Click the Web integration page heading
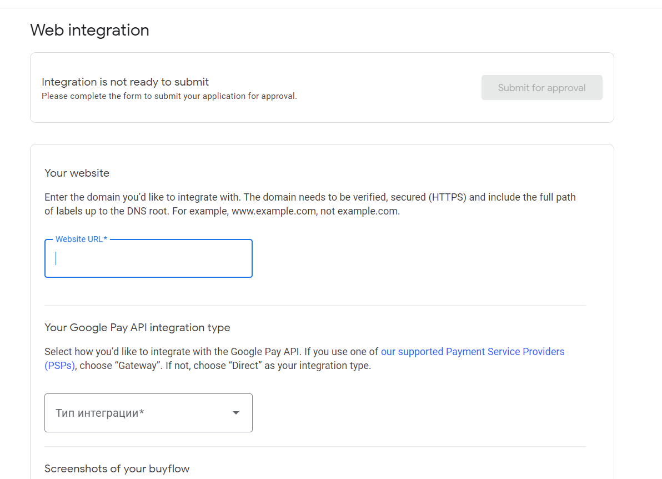Image resolution: width=662 pixels, height=479 pixels. (89, 30)
